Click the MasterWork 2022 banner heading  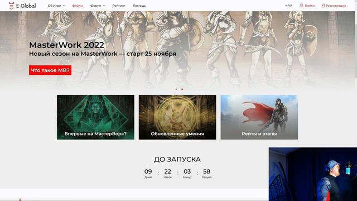click(66, 45)
